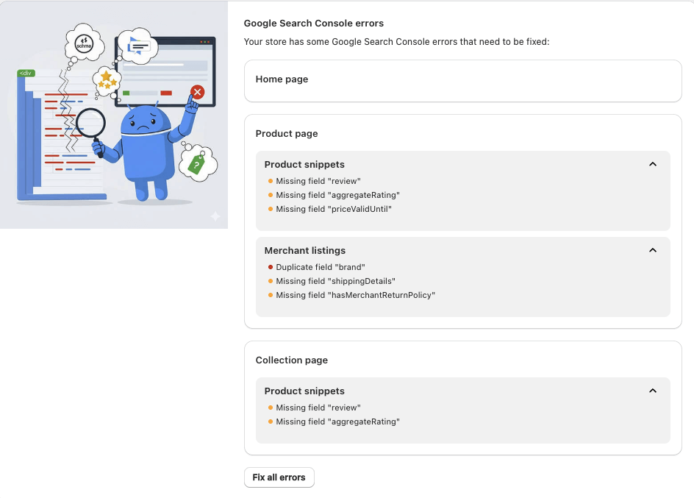This screenshot has height=498, width=694.
Task: Select the Home page card
Action: point(462,79)
